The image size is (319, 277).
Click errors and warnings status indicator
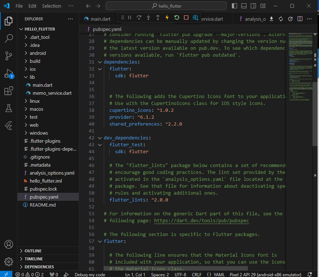click(29, 274)
